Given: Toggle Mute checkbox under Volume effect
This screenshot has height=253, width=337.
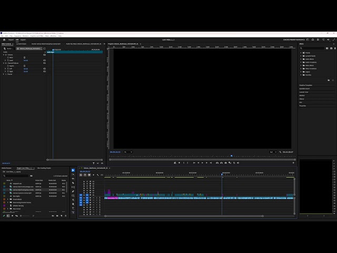Looking at the screenshot, I should pyautogui.click(x=24, y=57).
